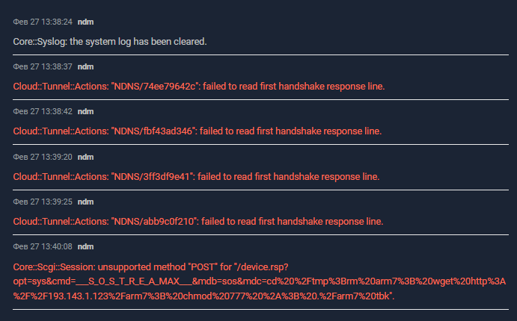Select the NDNS/fbf43ad346 handshake error line
This screenshot has height=321, width=517.
pyautogui.click(x=198, y=131)
